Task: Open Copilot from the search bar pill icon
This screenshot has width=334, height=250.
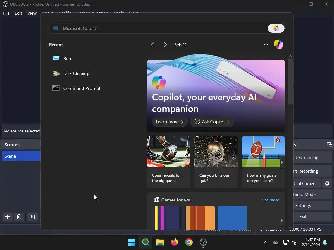Action: pyautogui.click(x=276, y=28)
